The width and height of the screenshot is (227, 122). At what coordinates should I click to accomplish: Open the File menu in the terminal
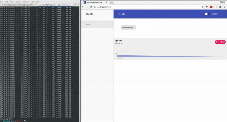click(x=2, y=2)
